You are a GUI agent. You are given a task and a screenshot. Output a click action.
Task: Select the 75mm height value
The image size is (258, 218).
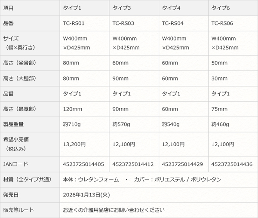219,109
